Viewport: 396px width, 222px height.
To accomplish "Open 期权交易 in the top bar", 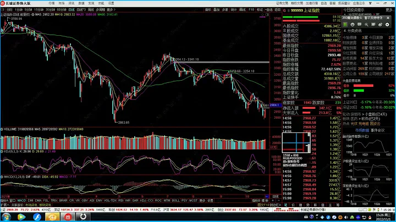I will point(297,3).
